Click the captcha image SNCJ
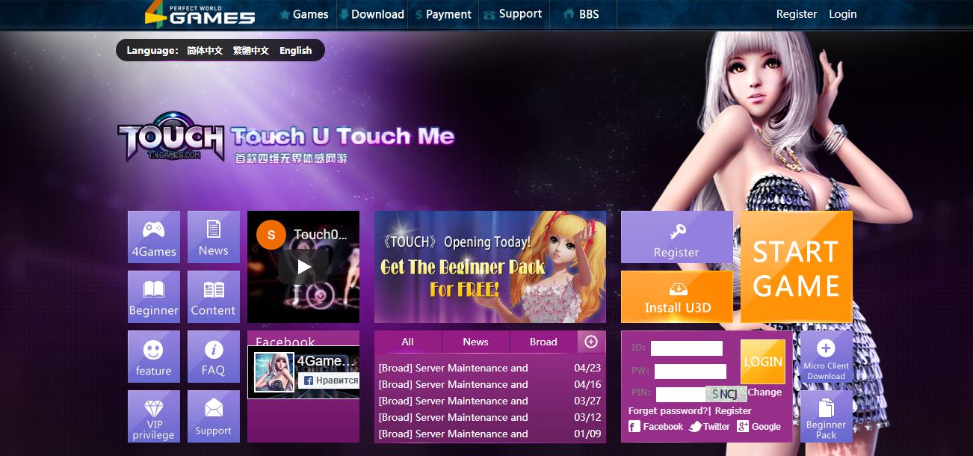The width and height of the screenshot is (973, 456). pyautogui.click(x=726, y=394)
